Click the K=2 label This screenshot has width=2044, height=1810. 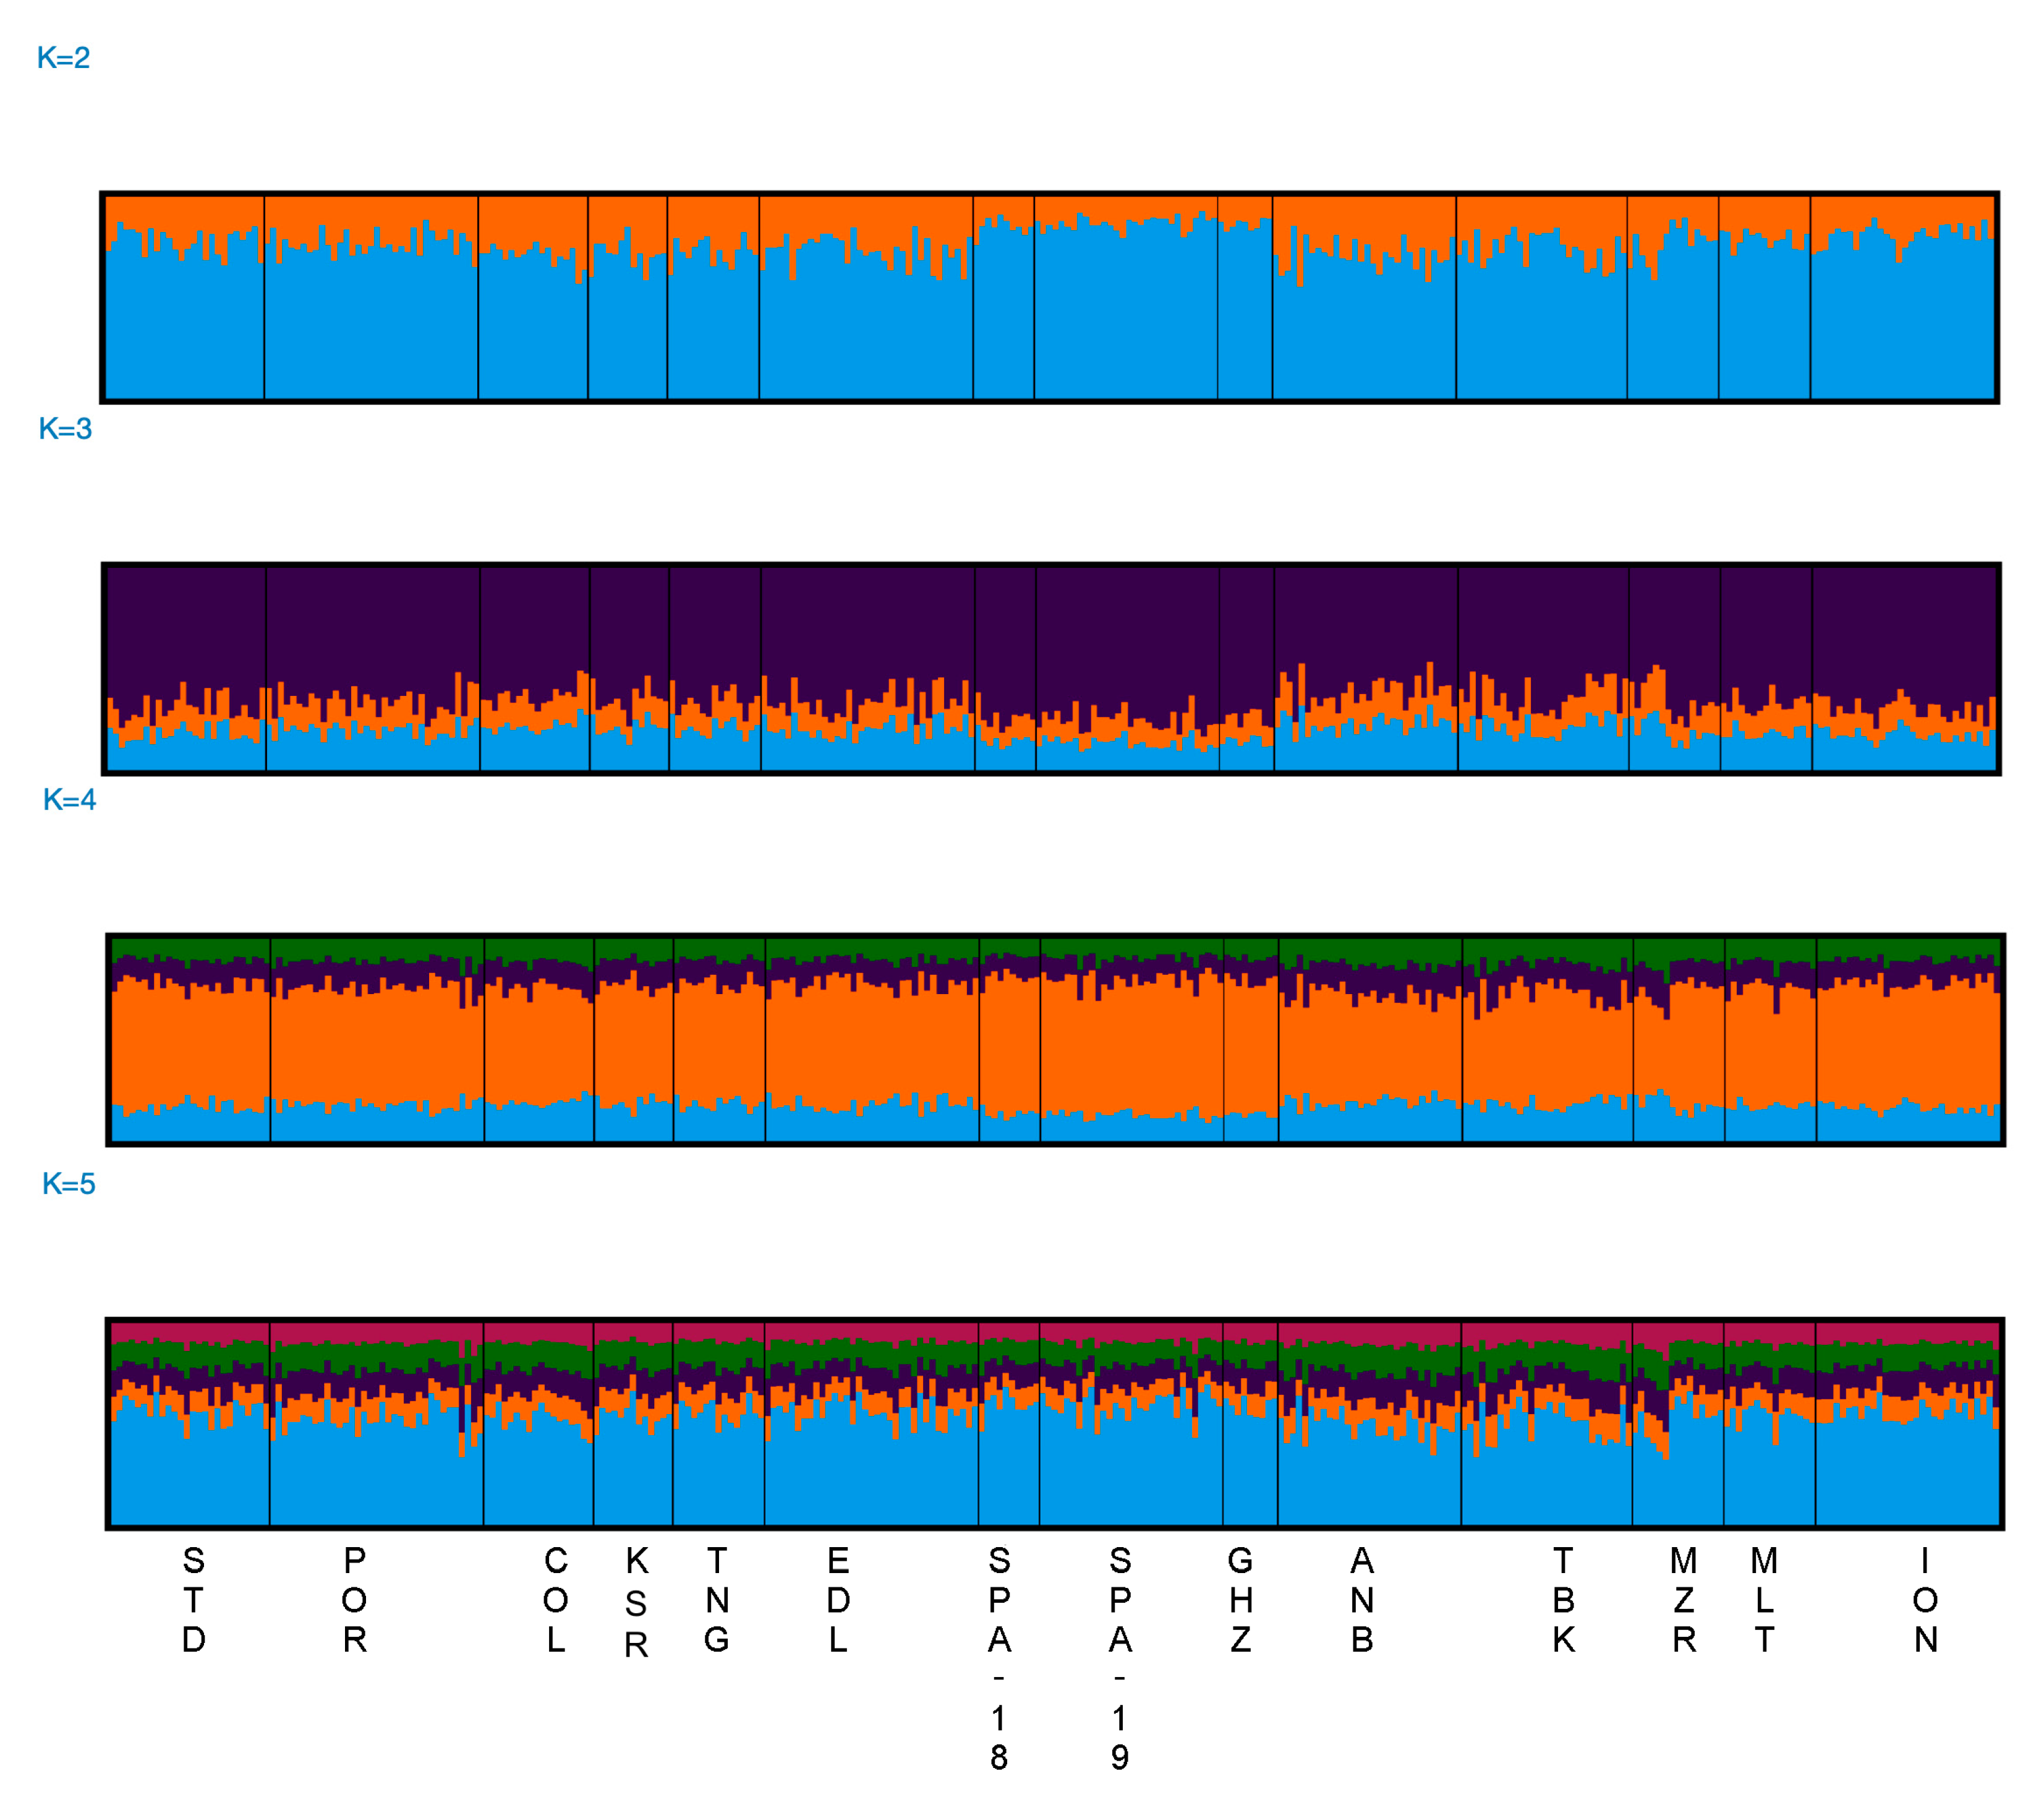(x=63, y=58)
